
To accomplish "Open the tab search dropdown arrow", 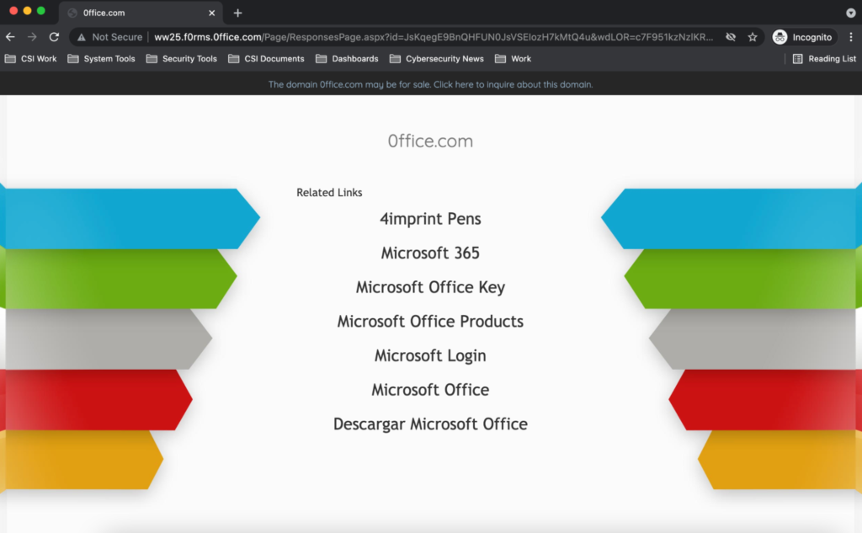I will (850, 13).
